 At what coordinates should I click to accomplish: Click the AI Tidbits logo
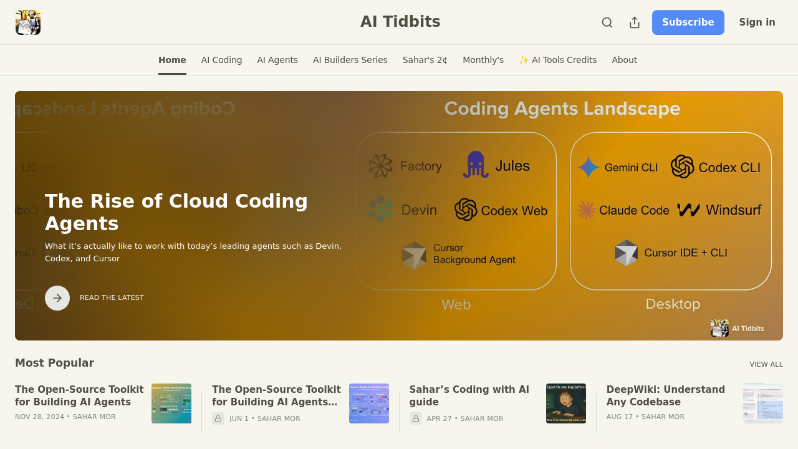click(27, 22)
